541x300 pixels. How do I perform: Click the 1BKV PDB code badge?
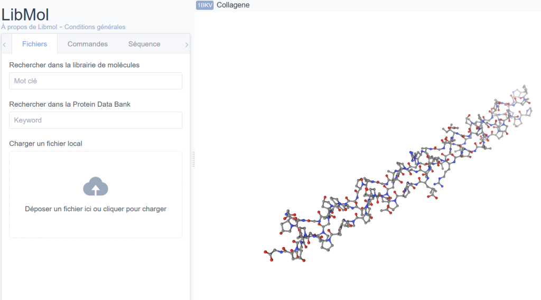[x=205, y=5]
